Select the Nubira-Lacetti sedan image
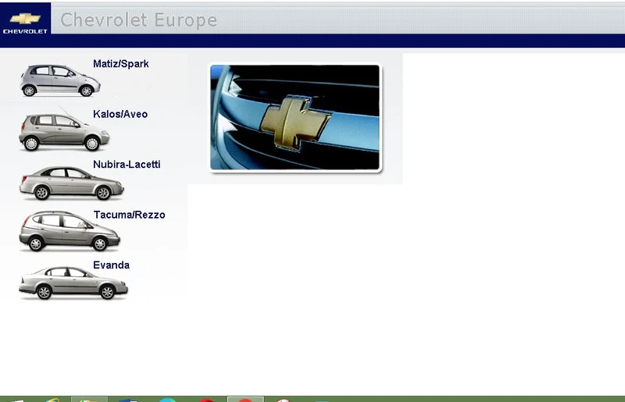 pos(72,183)
